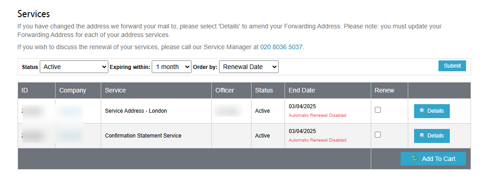499x193 pixels.
Task: Click magnifier icon in Confirmation Statement Details button
Action: (x=422, y=136)
